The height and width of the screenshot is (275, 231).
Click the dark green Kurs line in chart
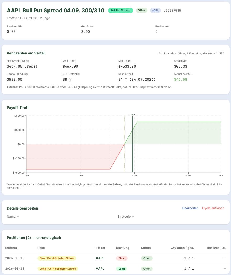(132, 144)
